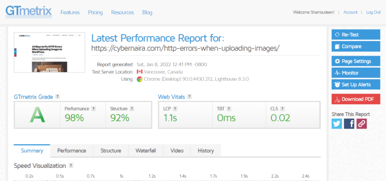Open help icon next to GTmetrix Grade

click(57, 97)
